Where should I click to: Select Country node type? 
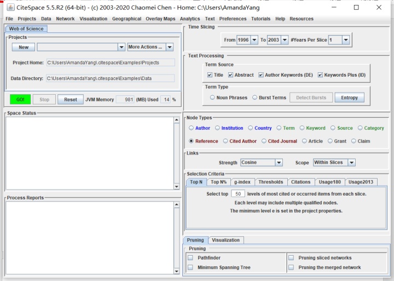[x=251, y=128]
